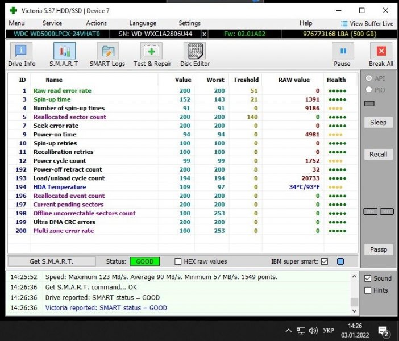The width and height of the screenshot is (399, 341).
Task: Launch the Disk Editor
Action: (x=195, y=52)
